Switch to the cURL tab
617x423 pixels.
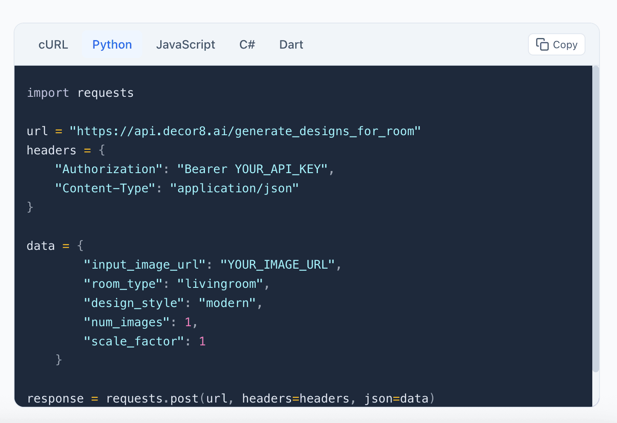(53, 44)
